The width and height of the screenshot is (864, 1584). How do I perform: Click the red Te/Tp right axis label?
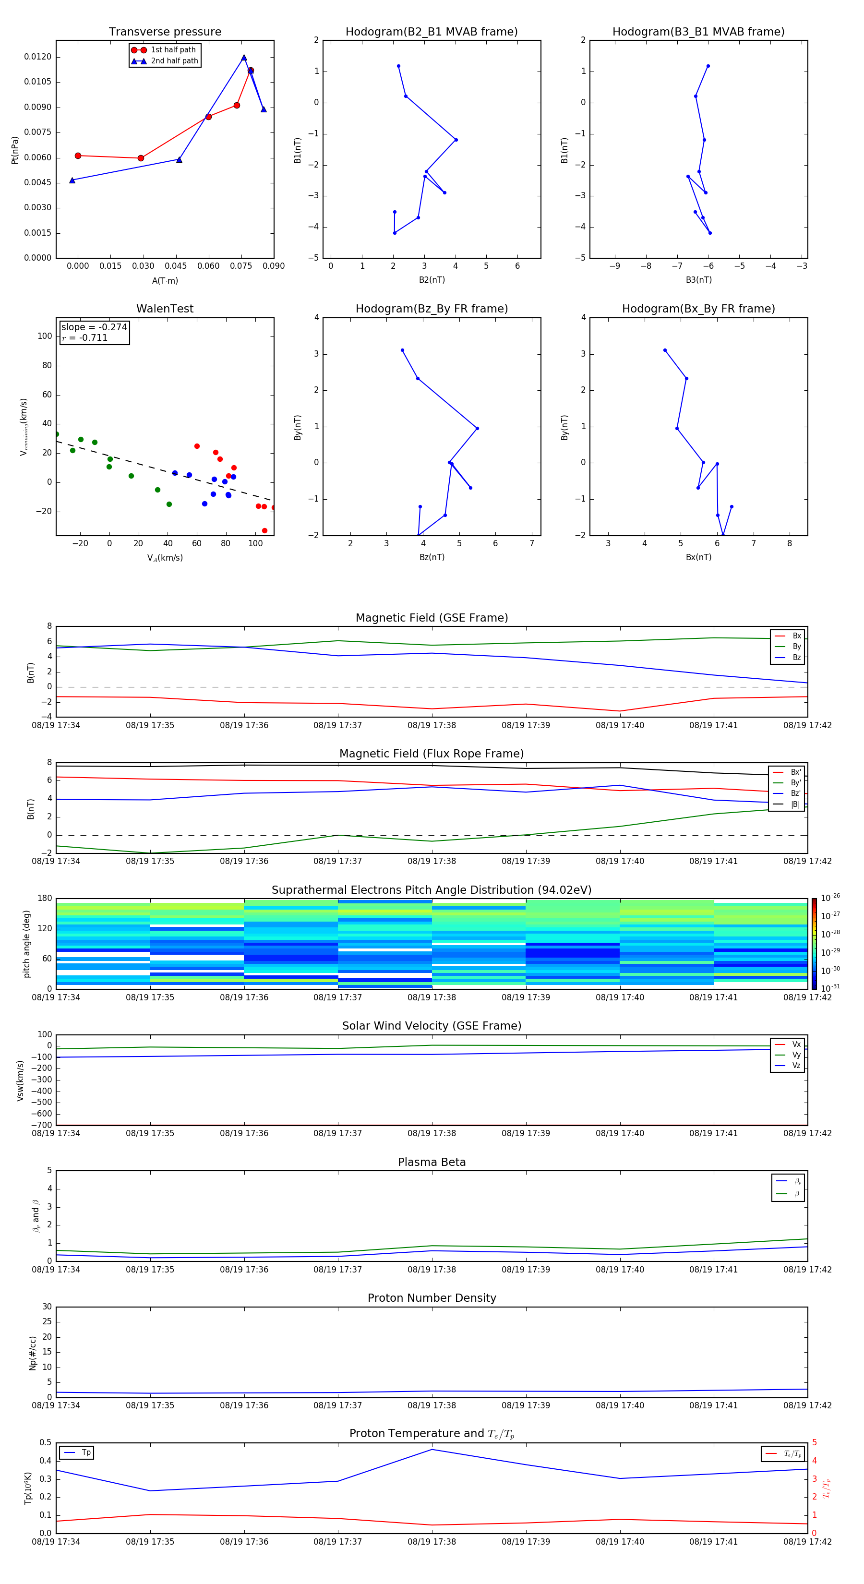(x=826, y=1488)
